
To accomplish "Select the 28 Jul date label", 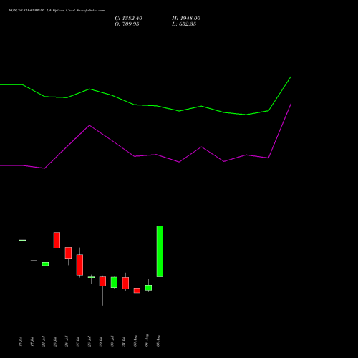I will pyautogui.click(x=89, y=342).
